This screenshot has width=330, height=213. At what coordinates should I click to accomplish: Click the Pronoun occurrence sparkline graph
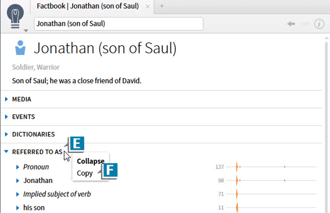(x=276, y=167)
